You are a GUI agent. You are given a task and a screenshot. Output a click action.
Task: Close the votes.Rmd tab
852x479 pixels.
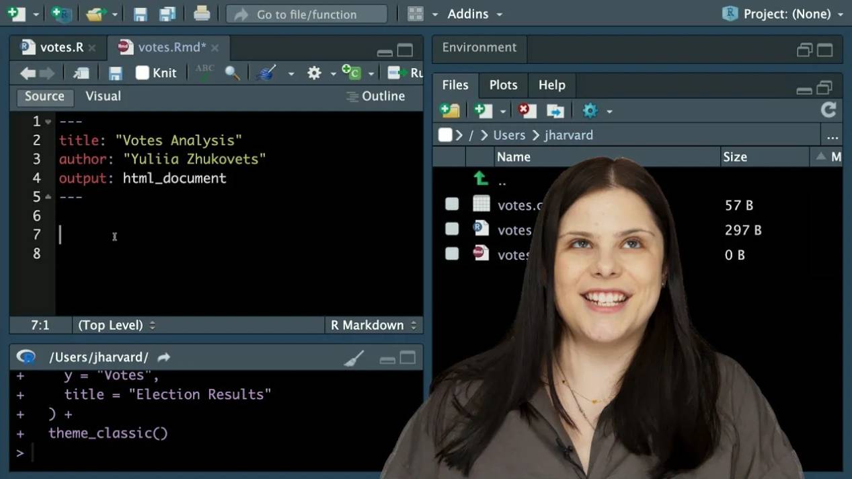coord(215,48)
